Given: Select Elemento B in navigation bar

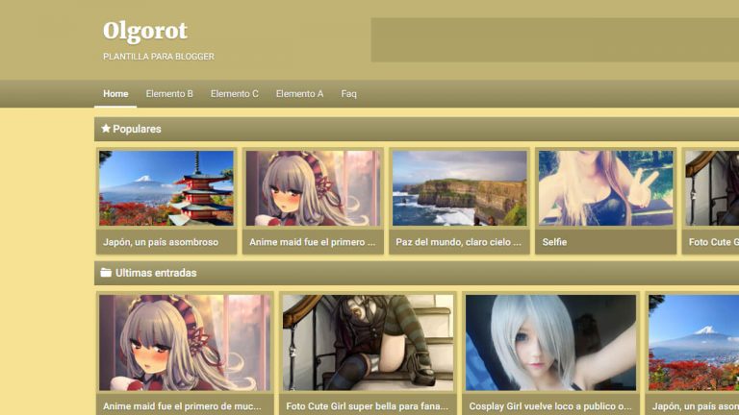Looking at the screenshot, I should click(x=169, y=94).
